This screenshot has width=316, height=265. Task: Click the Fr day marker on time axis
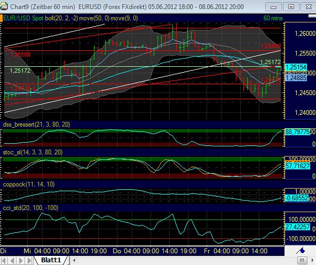207,251
